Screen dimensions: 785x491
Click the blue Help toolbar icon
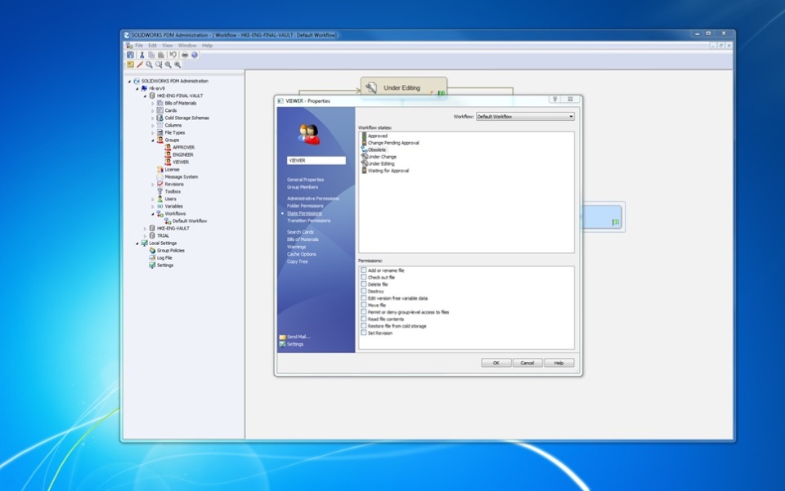click(195, 55)
